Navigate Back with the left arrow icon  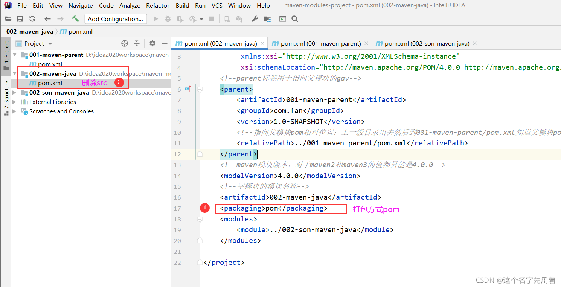coord(47,19)
